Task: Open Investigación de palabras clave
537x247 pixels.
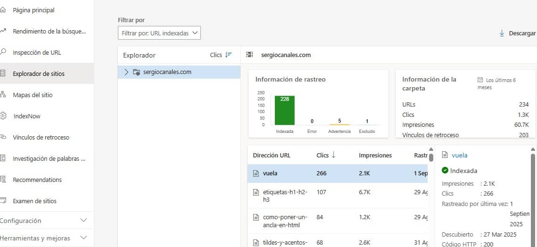Action: [x=49, y=158]
